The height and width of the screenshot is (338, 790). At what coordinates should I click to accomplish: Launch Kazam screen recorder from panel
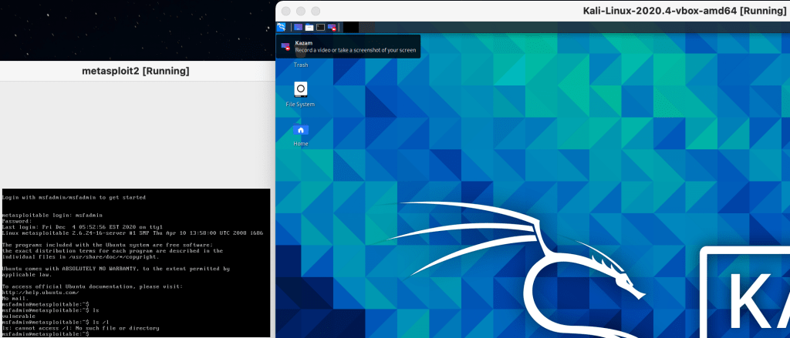pyautogui.click(x=332, y=28)
